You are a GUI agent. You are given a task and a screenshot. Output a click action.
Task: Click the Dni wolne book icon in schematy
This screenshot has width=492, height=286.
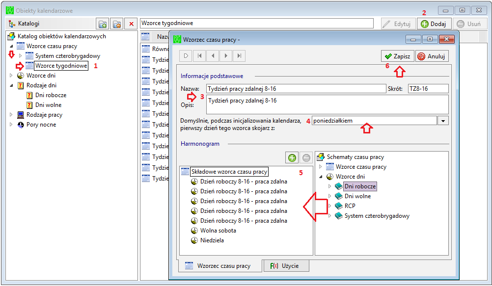coord(339,196)
